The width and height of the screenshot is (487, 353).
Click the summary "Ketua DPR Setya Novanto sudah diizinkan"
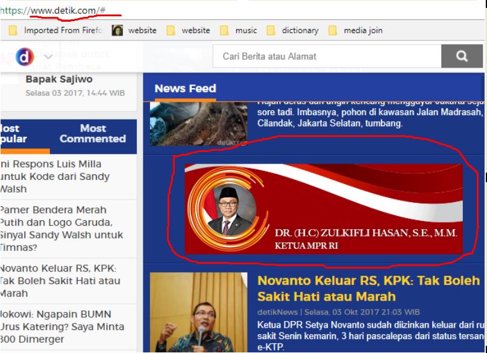370,336
